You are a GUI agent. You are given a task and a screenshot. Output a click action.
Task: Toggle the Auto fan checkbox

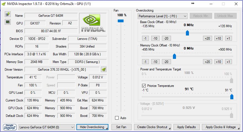coord(117,118)
